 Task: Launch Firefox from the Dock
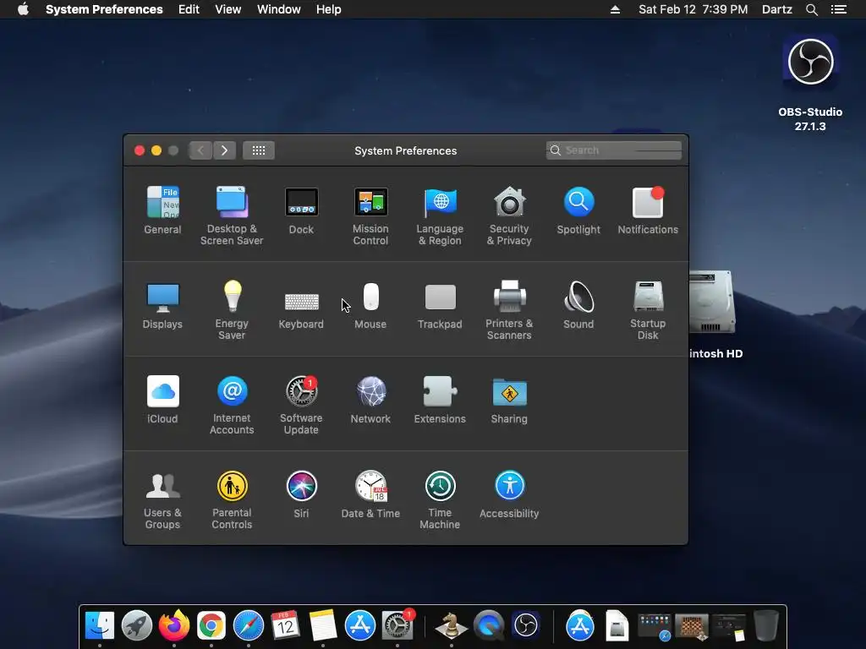click(x=174, y=626)
